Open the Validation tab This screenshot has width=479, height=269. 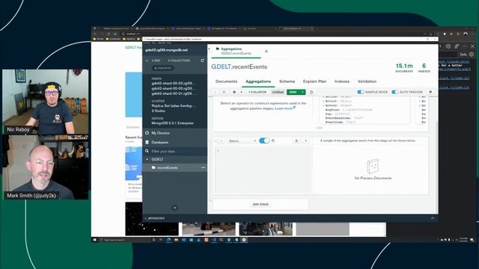(x=367, y=81)
